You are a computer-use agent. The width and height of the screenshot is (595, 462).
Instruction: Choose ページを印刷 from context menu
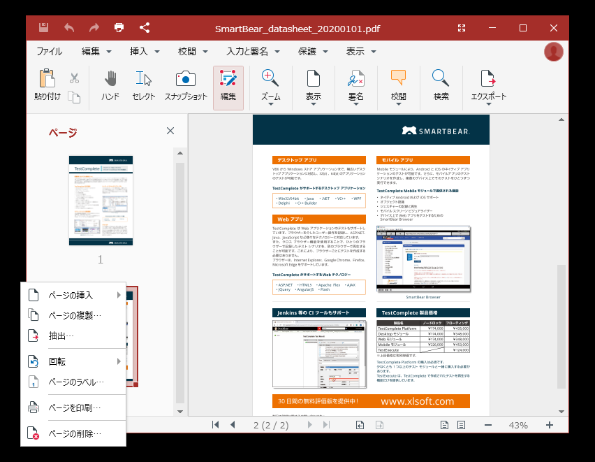pyautogui.click(x=73, y=407)
